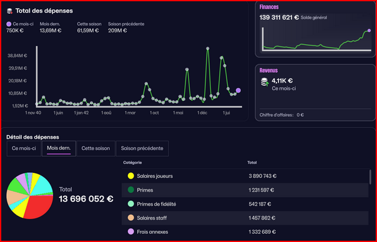Click the coins icon in the Revenus card
The image size is (377, 242).
click(x=265, y=82)
